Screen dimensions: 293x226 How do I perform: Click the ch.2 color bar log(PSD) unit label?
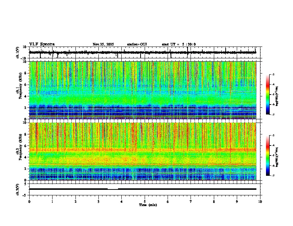(x=277, y=157)
